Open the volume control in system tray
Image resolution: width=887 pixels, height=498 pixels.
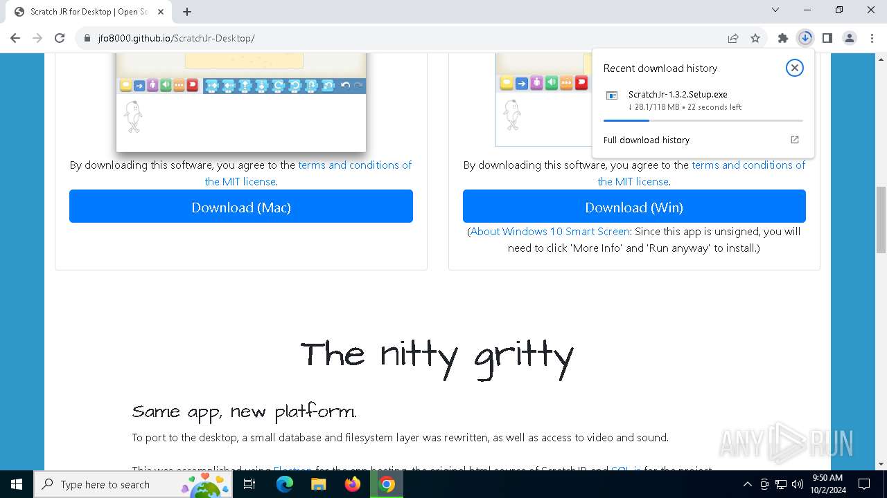point(798,484)
